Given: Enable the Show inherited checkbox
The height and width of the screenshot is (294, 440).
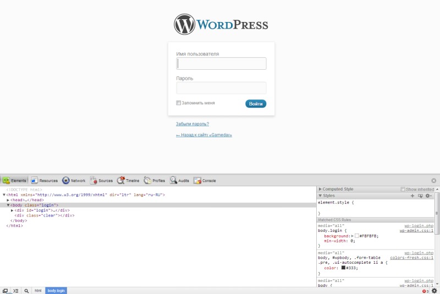Looking at the screenshot, I should 403,189.
